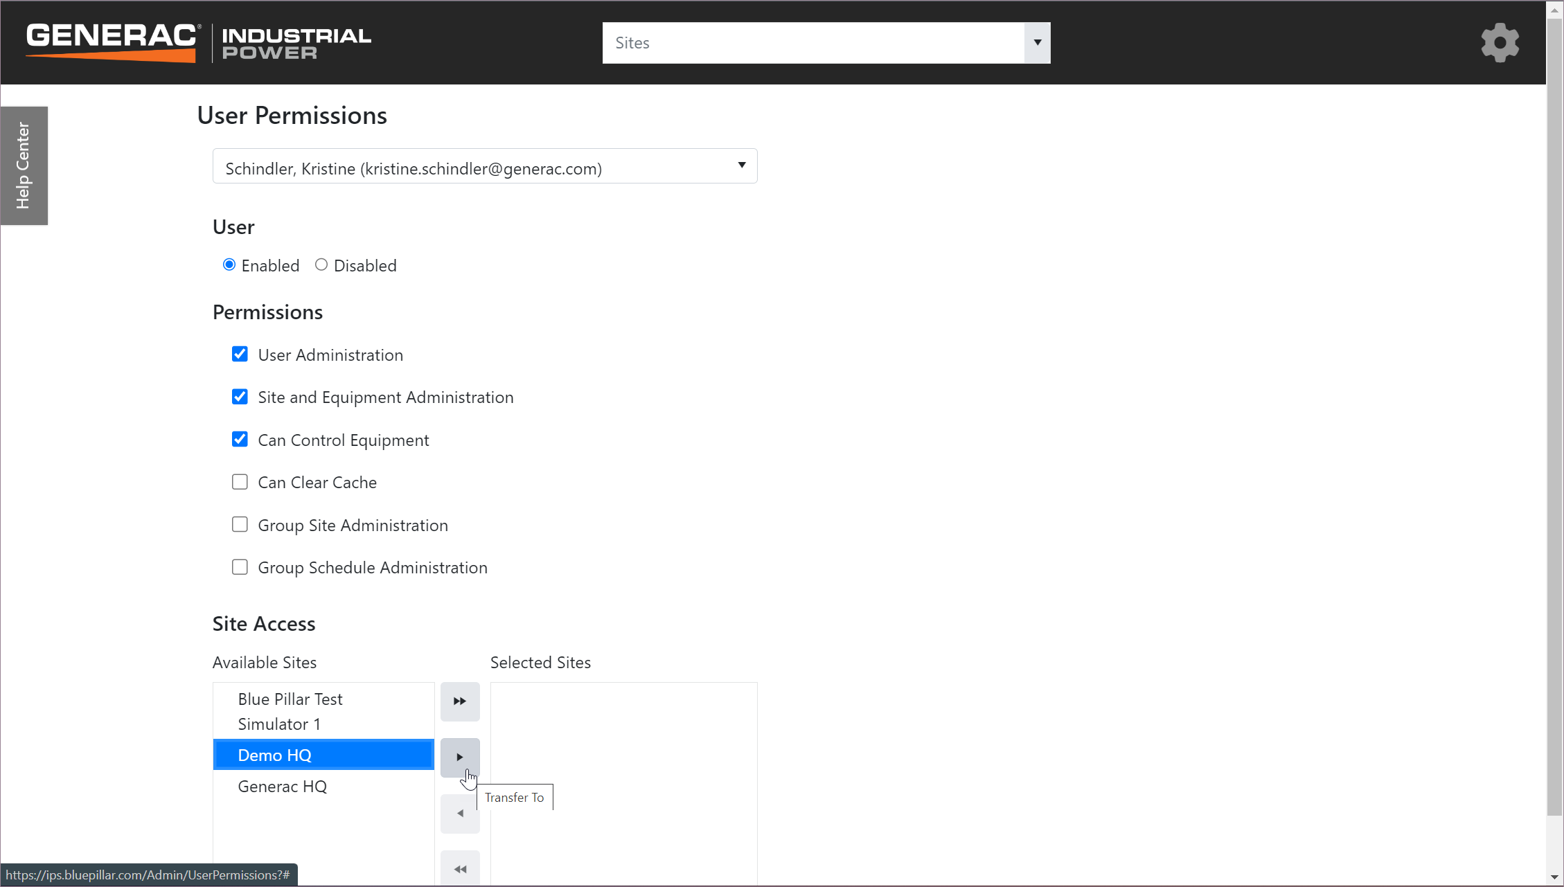
Task: Select Demo HQ list entry
Action: (275, 755)
